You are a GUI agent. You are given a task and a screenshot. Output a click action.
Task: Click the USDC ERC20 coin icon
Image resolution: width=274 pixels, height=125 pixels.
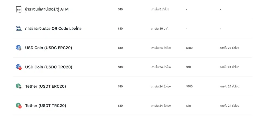point(19,48)
